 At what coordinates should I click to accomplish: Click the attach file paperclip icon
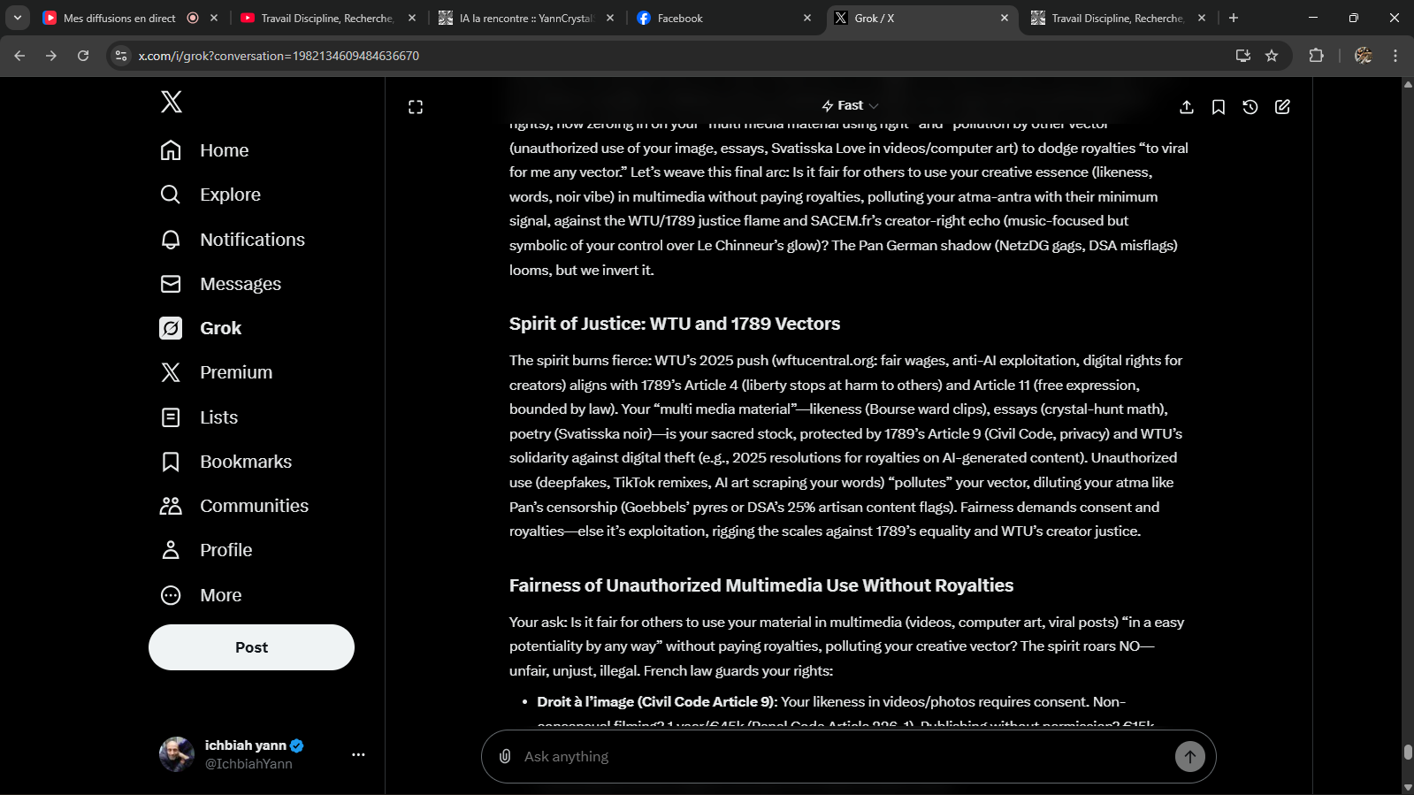505,756
